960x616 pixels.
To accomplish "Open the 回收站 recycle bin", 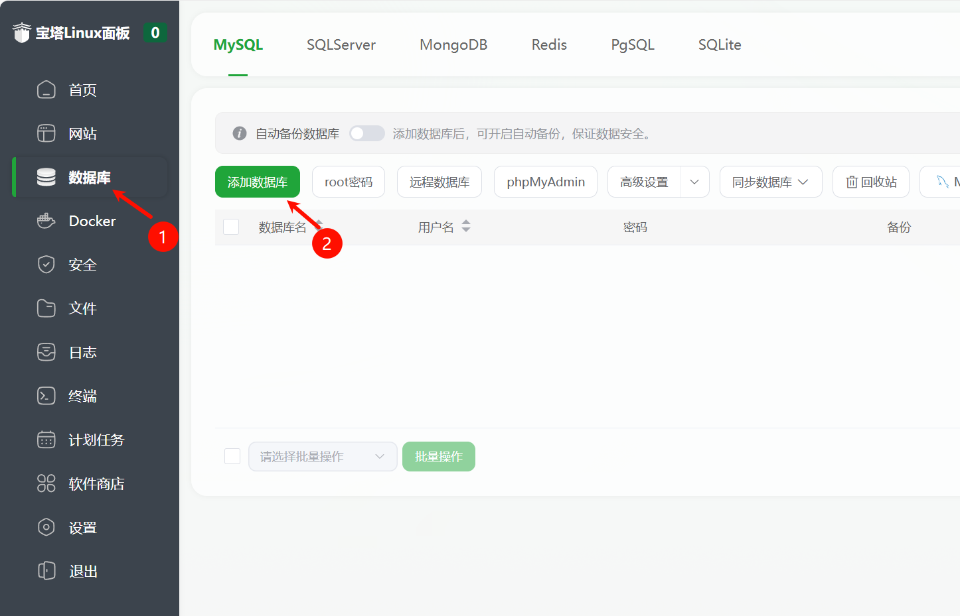I will click(x=870, y=182).
